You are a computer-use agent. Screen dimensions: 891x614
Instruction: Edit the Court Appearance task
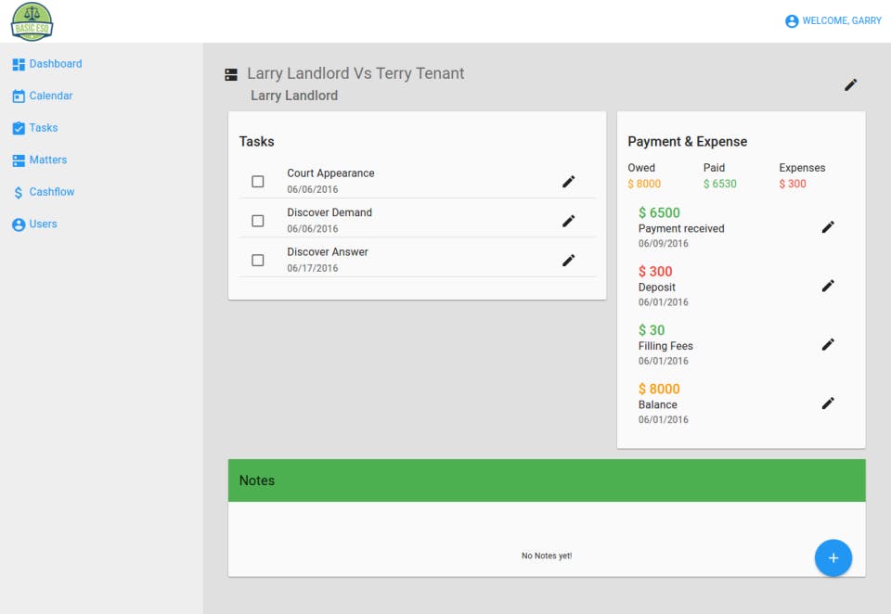coord(568,182)
